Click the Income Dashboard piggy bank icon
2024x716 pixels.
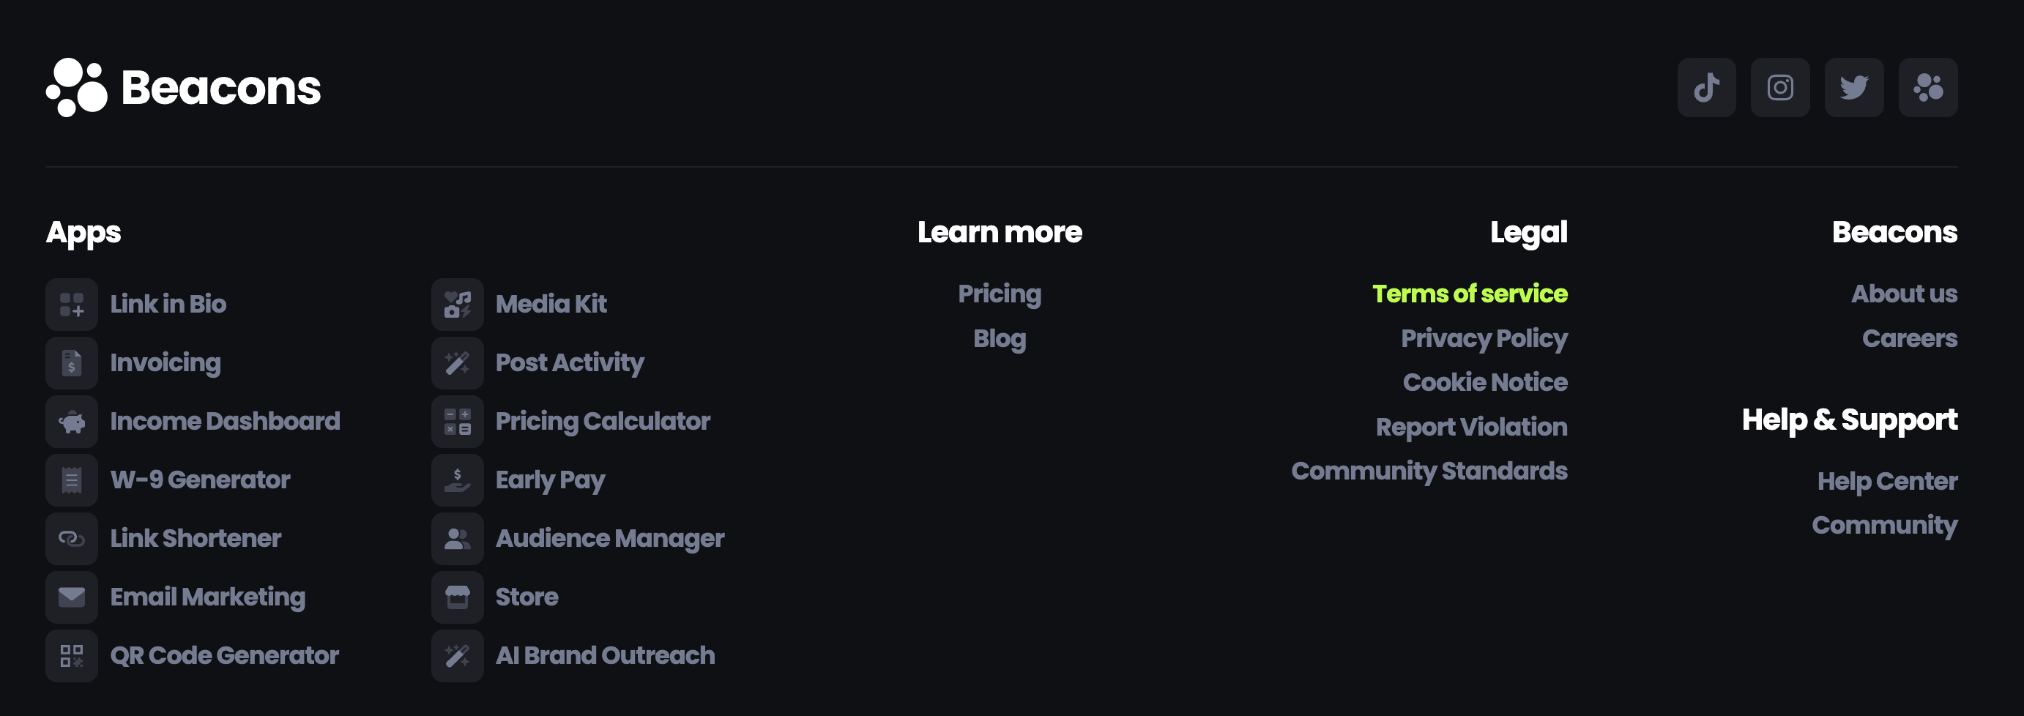point(72,421)
